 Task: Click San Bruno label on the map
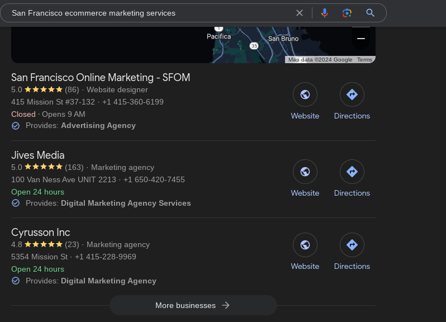pyautogui.click(x=283, y=39)
